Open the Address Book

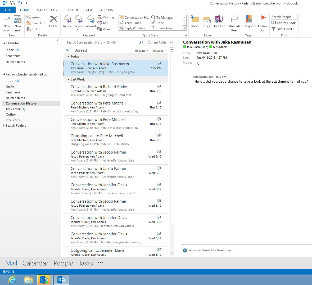pyautogui.click(x=283, y=23)
